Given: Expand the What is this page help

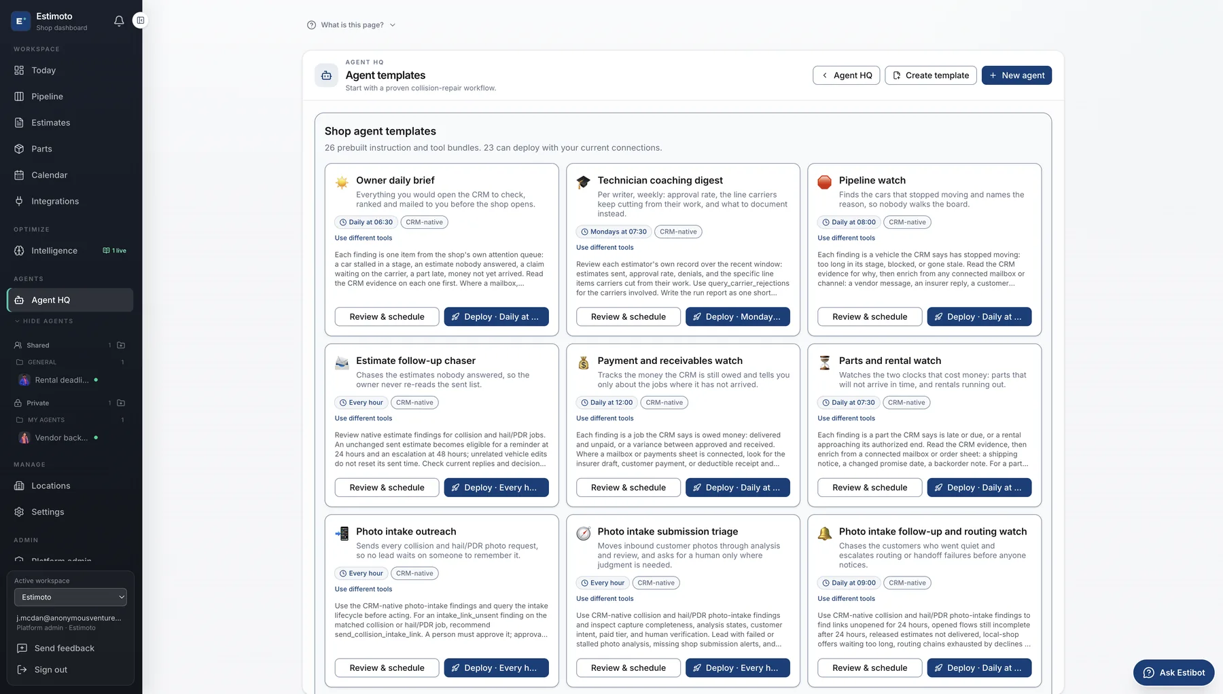Looking at the screenshot, I should 351,25.
